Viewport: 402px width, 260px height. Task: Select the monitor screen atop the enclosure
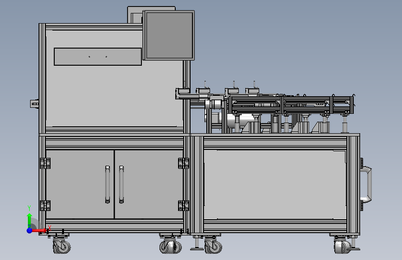[x=169, y=35]
